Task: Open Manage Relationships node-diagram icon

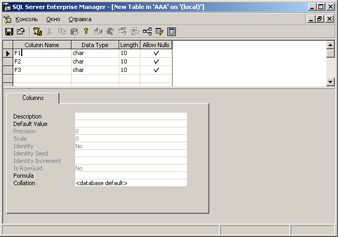Action: [147, 32]
